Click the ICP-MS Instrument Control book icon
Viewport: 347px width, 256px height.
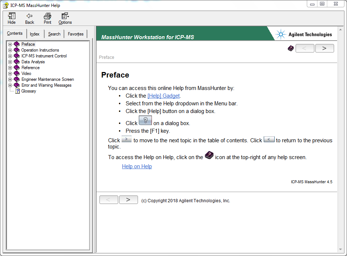[x=17, y=56]
